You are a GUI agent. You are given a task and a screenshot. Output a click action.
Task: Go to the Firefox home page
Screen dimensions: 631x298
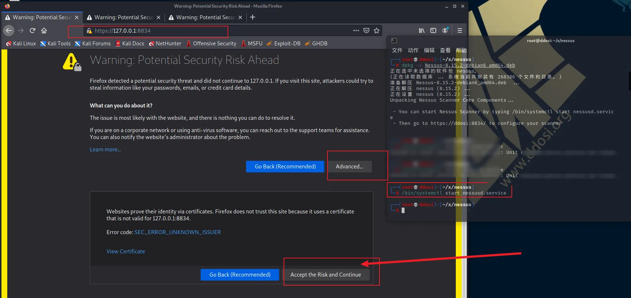pos(44,31)
